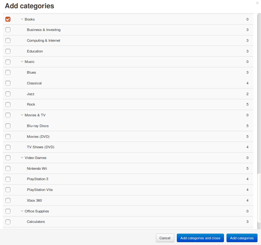Check the Music category checkbox
The width and height of the screenshot is (261, 245).
pyautogui.click(x=8, y=62)
